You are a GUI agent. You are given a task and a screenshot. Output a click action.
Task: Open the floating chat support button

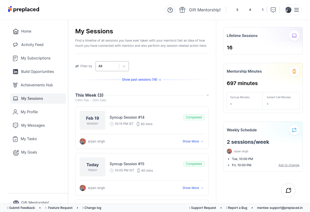[x=288, y=190]
